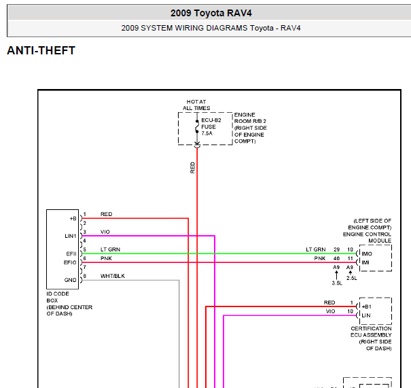Click the ANTI-THEFT section heading
The height and width of the screenshot is (388, 411).
pos(41,50)
